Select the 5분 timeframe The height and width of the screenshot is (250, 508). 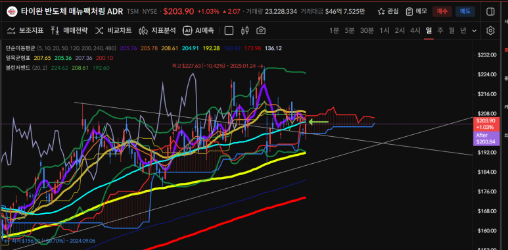tap(350, 31)
